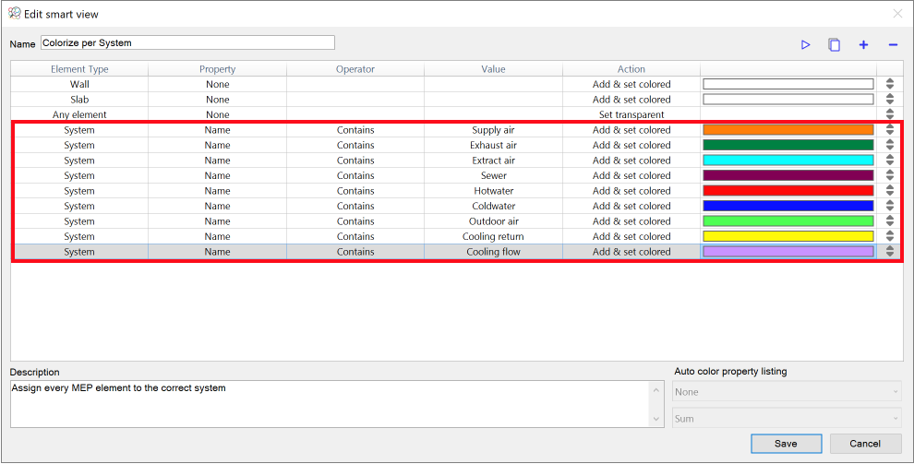Screen dimensions: 914x464
Task: Open the Sum dropdown
Action: (787, 418)
